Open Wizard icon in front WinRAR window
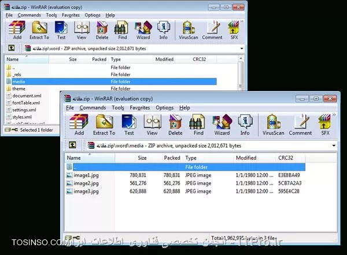Image resolution: width=347 pixels, height=255 pixels. pos(222,125)
